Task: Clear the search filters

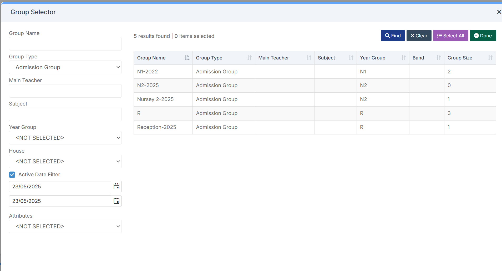Action: [x=419, y=36]
